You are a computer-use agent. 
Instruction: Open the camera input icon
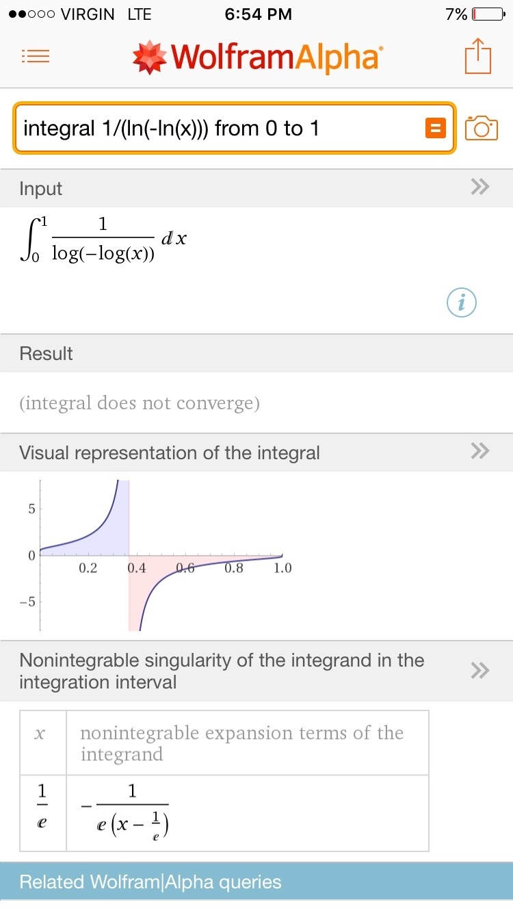click(x=481, y=128)
